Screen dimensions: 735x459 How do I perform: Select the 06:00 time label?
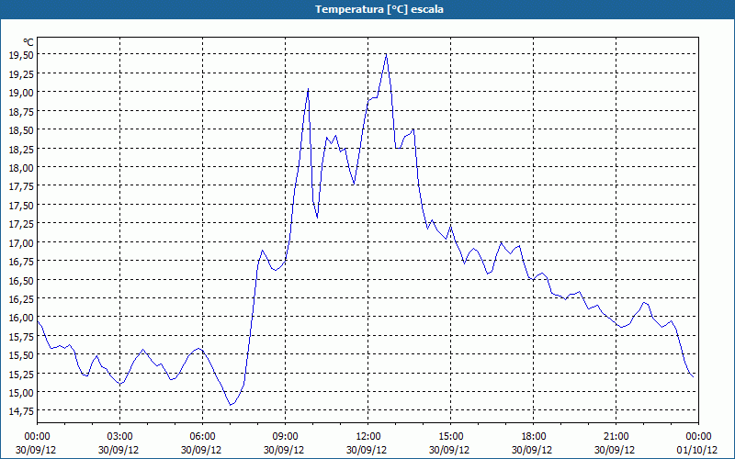pyautogui.click(x=203, y=436)
